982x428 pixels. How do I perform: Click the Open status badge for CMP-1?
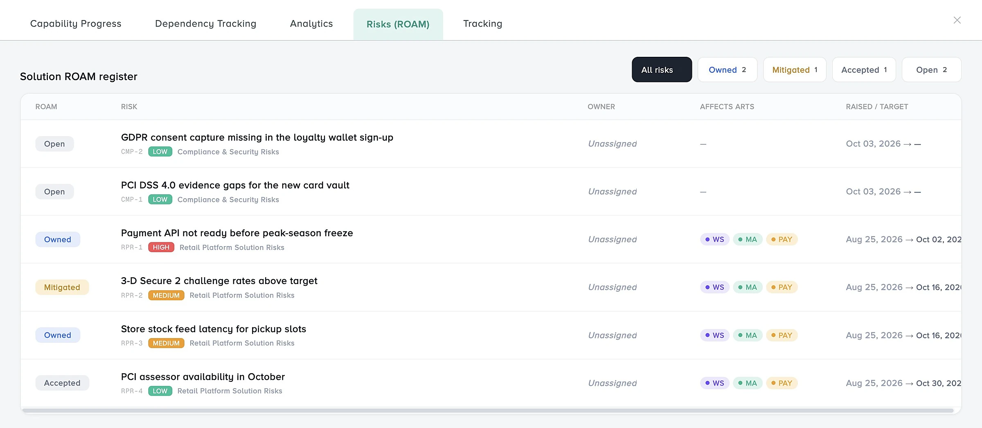pos(54,192)
